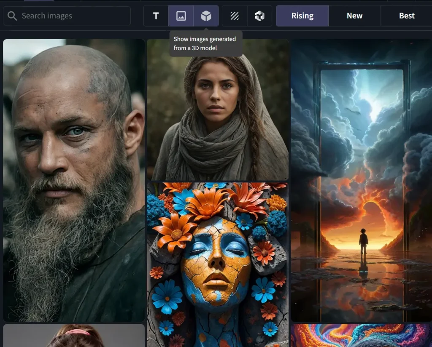Click the image filter icon in the toolbar
This screenshot has height=347, width=432.
point(181,16)
